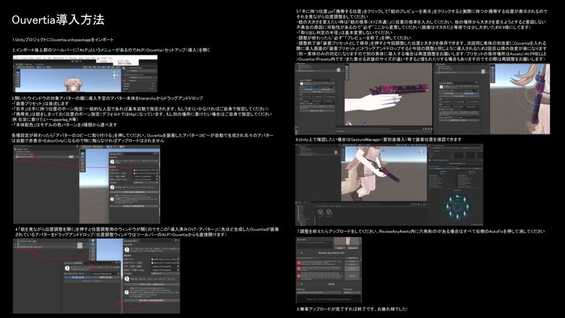Image resolution: width=565 pixels, height=318 pixels.
Task: Click the open position adjustment button in step 3
Action: tap(134, 206)
